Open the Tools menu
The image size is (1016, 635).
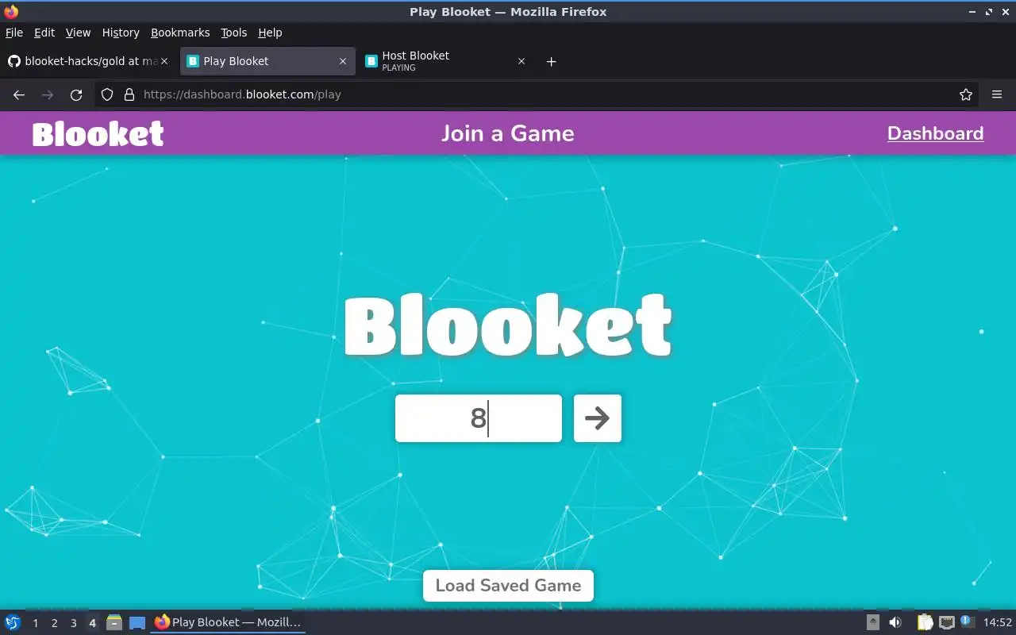(234, 33)
